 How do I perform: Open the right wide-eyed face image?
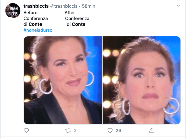click(x=142, y=80)
